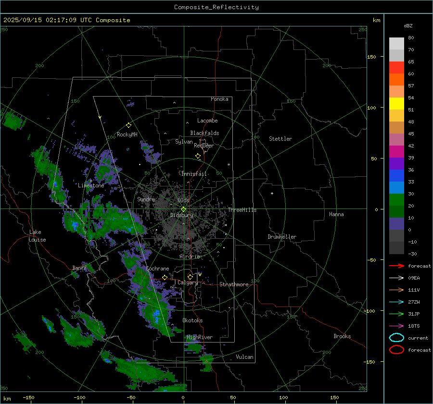Click the white 09EA arrow icon
Screen dimensions: 433x404
[396, 278]
